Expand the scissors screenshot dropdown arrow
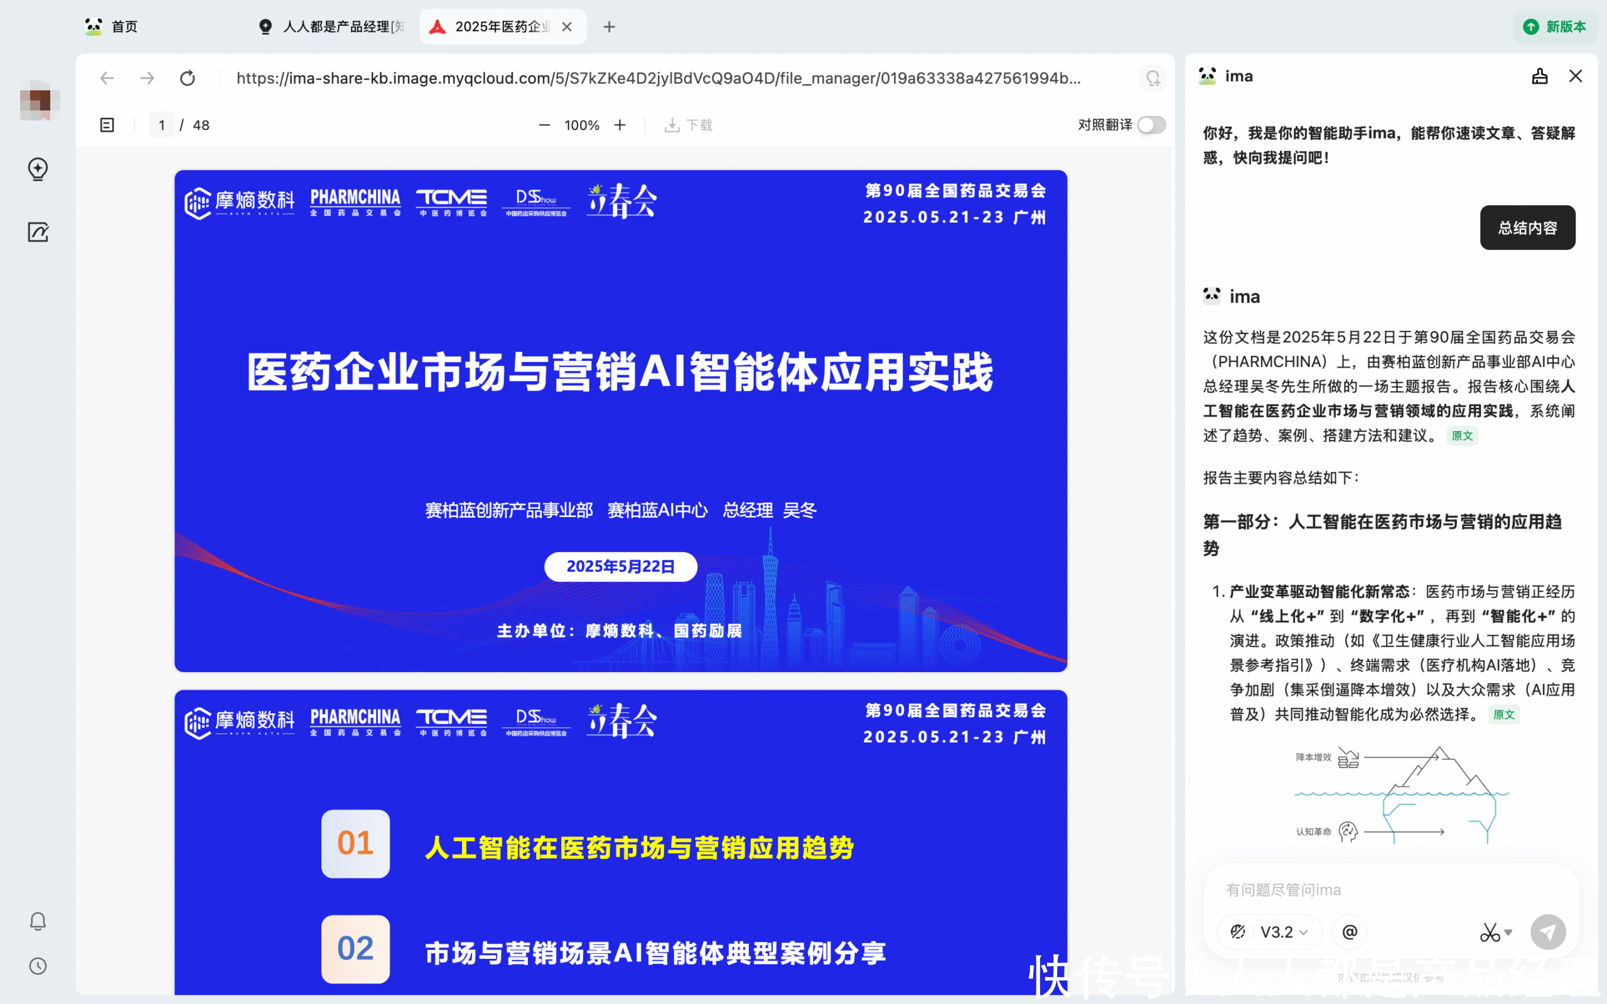The image size is (1607, 1004). [x=1508, y=932]
